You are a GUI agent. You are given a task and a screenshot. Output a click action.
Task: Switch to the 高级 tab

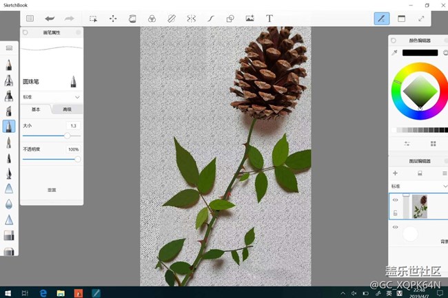pyautogui.click(x=67, y=109)
